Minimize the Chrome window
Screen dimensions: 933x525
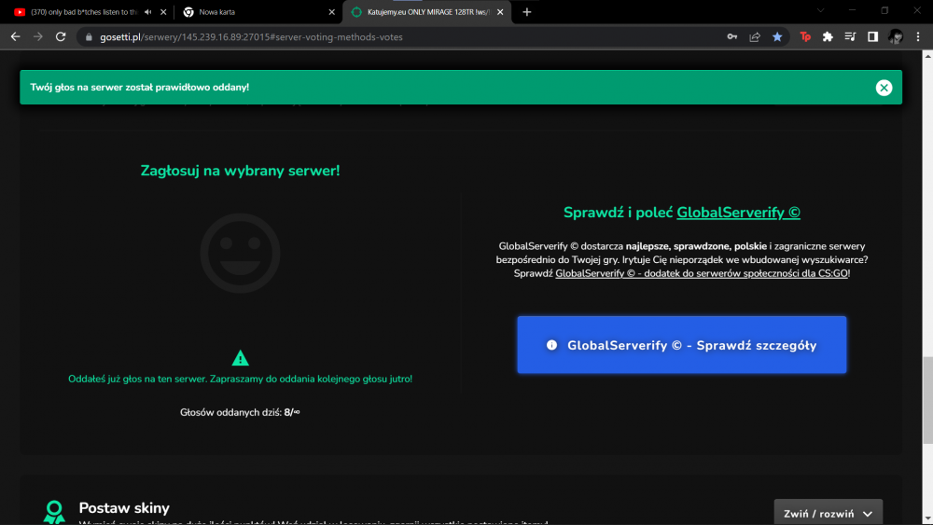pyautogui.click(x=852, y=10)
